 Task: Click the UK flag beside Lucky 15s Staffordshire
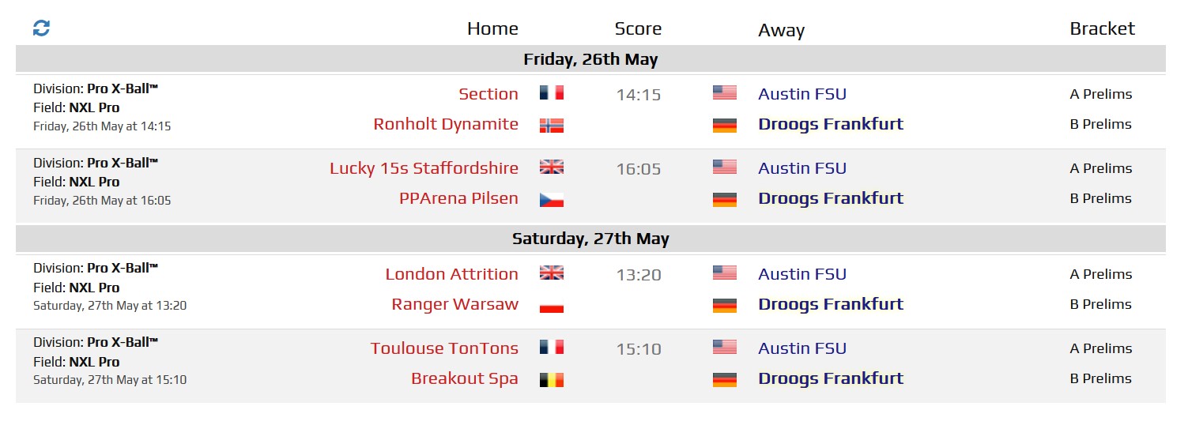[551, 167]
